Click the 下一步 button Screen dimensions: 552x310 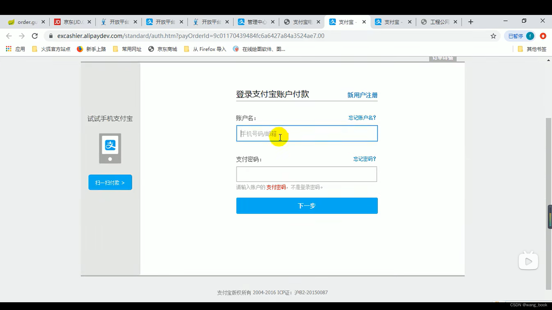pos(307,206)
